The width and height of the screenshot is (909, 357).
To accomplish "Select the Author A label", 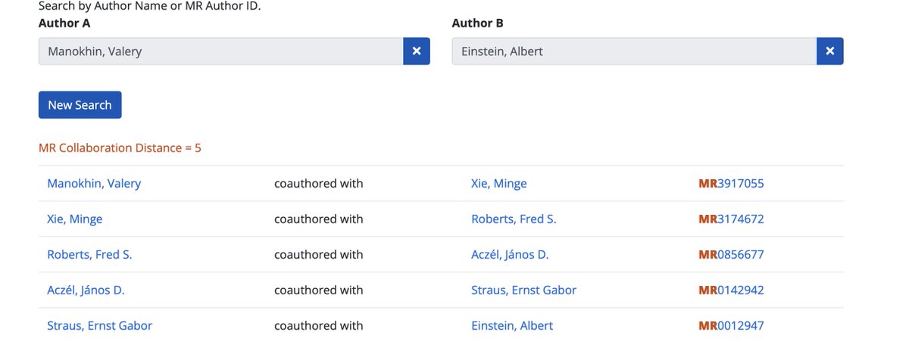I will 64,23.
